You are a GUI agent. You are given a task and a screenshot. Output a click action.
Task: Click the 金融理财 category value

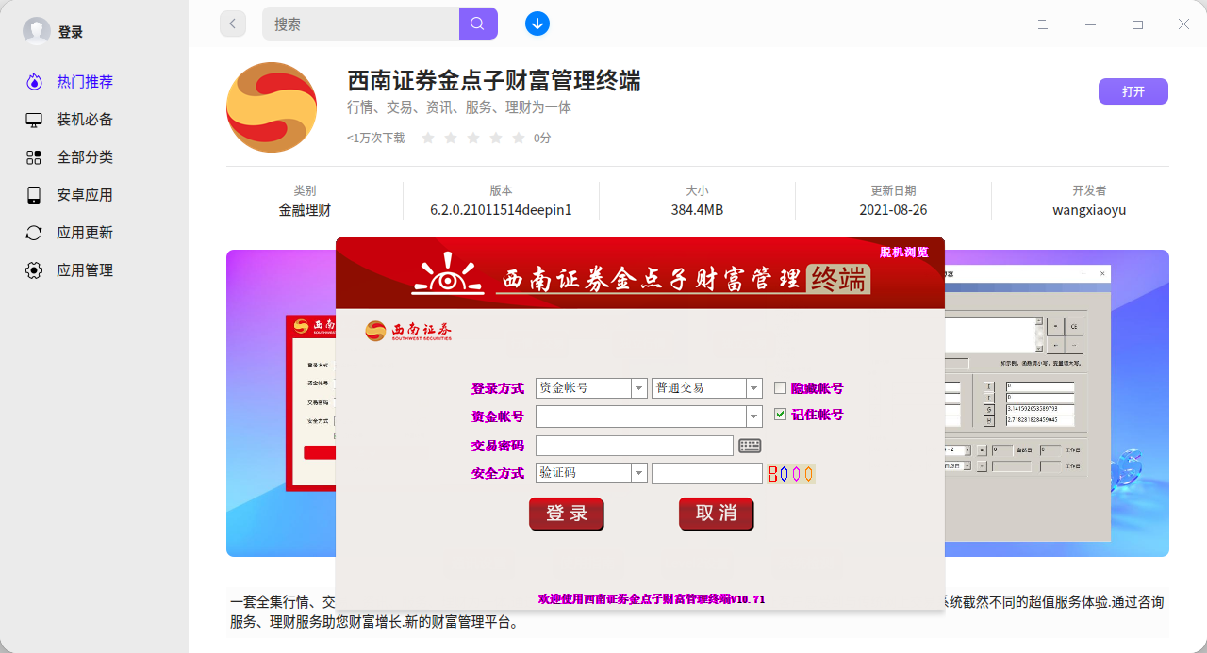point(305,210)
